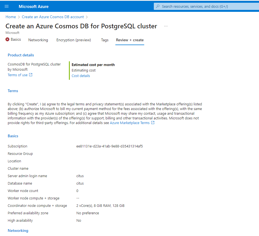This screenshot has width=259, height=236.
Task: Click external link icon after Azure Marketplace Terms
Action: [153, 123]
